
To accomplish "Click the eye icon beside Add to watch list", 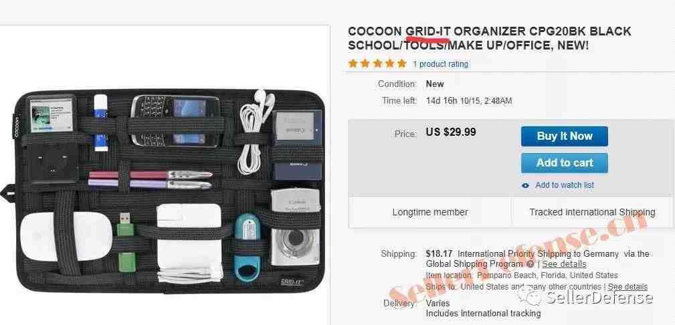I will [525, 185].
